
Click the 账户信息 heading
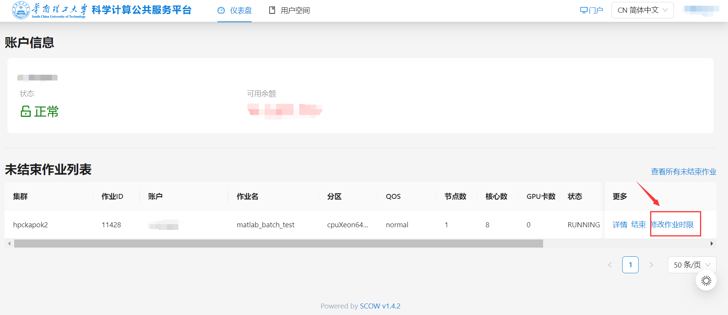[x=30, y=43]
